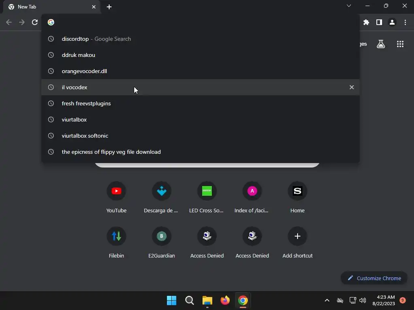Open the YouTube shortcut
Screen dimensions: 414x310
(116, 198)
